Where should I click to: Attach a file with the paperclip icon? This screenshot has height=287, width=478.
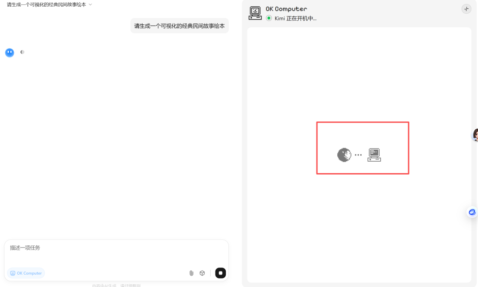192,273
